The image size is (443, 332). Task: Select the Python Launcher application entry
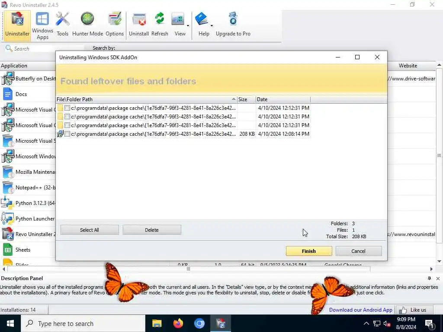pyautogui.click(x=28, y=218)
